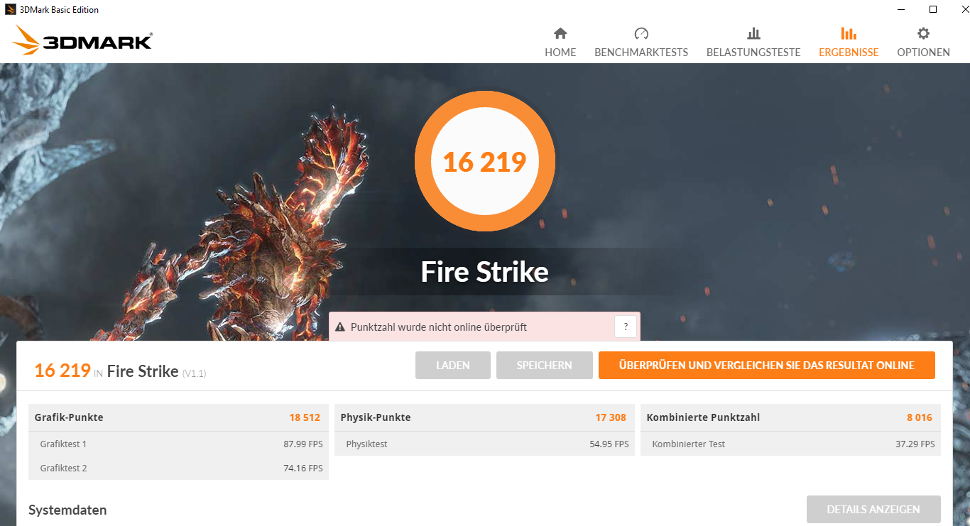
Task: Click the Kombinierter Test row label
Action: pos(689,444)
